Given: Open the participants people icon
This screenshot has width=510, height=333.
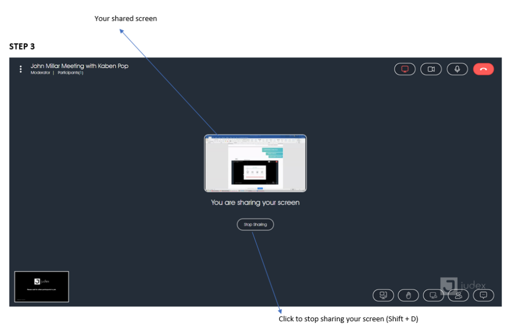Looking at the screenshot, I should point(458,295).
